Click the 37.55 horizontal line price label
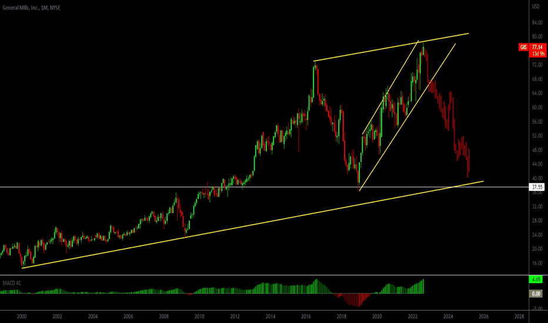548x323 pixels. pyautogui.click(x=537, y=187)
